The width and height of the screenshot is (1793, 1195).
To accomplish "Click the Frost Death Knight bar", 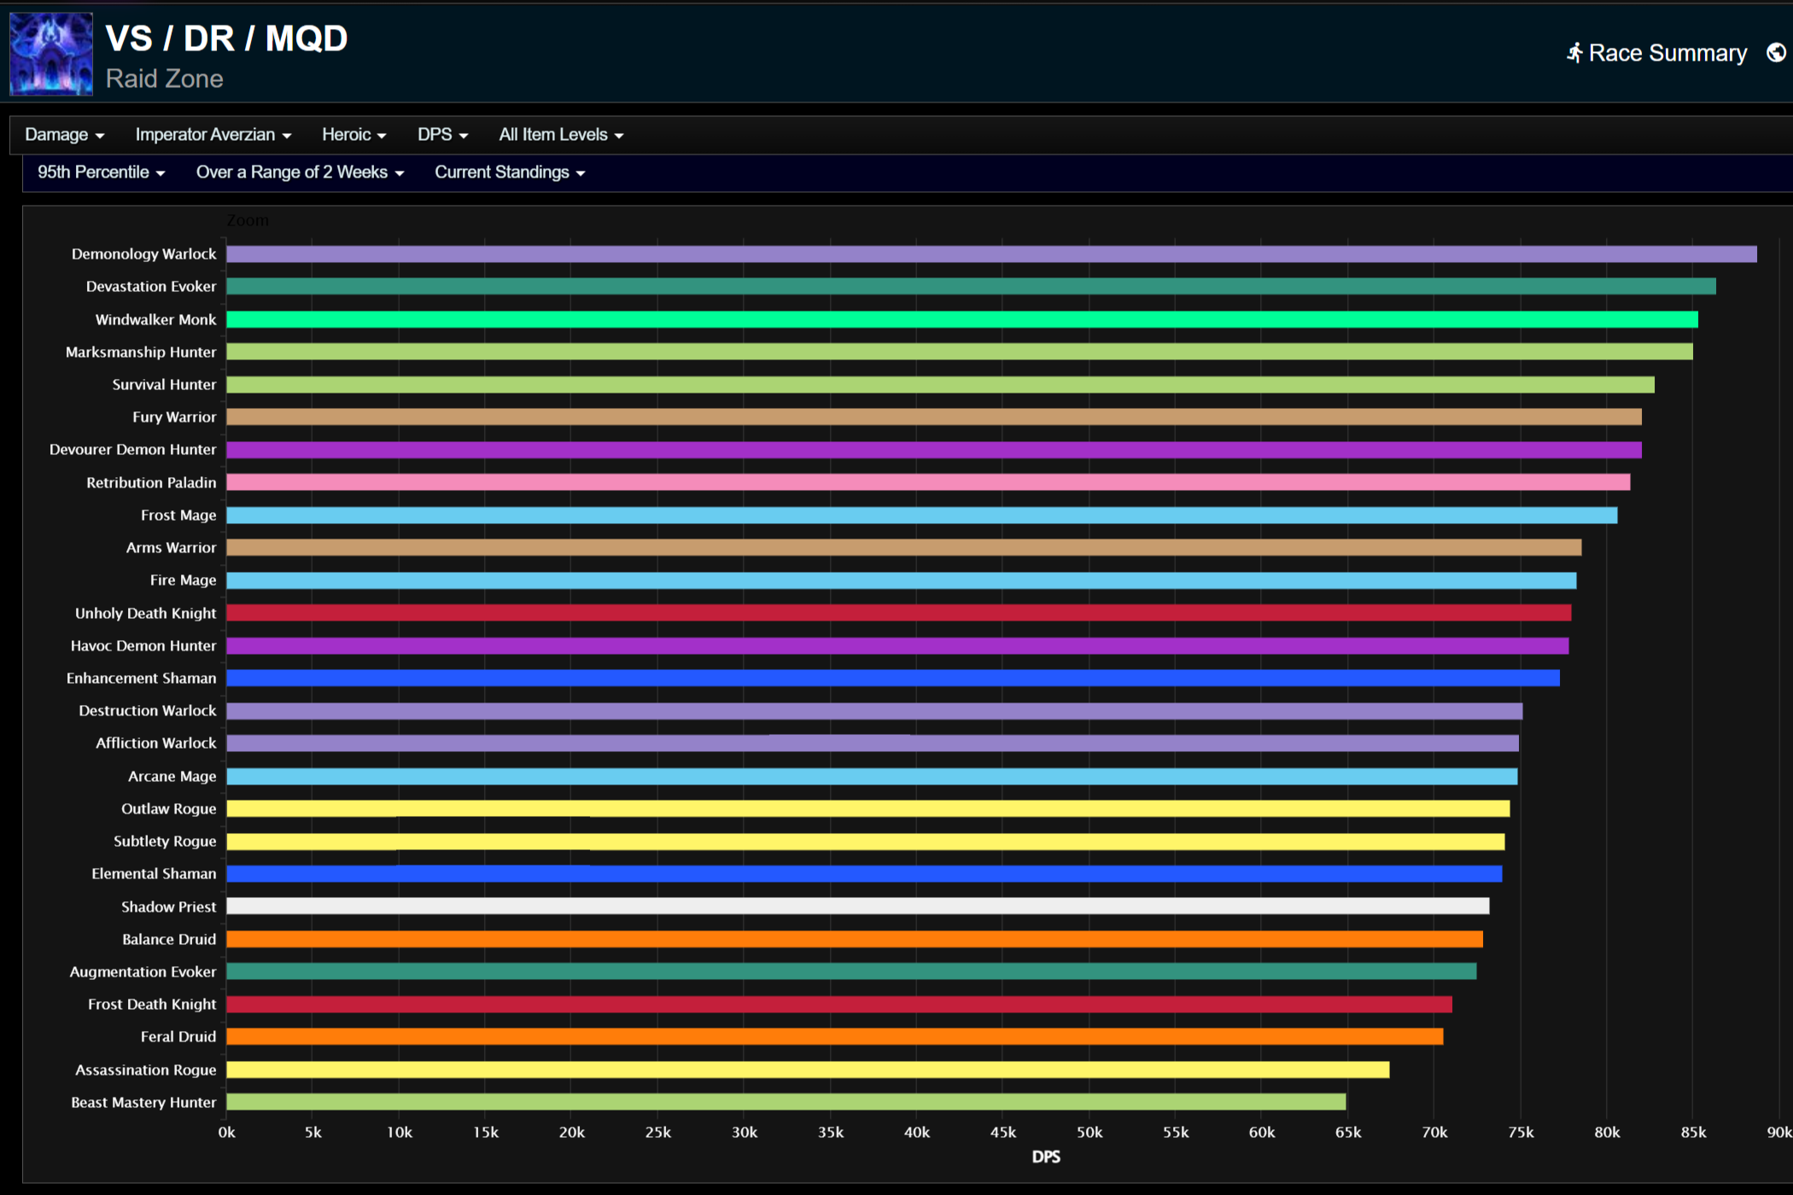I will click(838, 1005).
